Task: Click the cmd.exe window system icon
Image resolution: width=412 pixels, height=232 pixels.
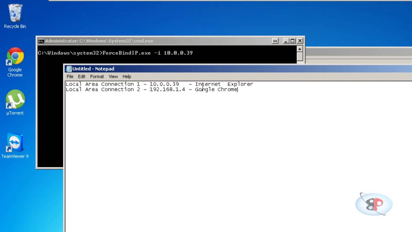Action: tap(41, 41)
